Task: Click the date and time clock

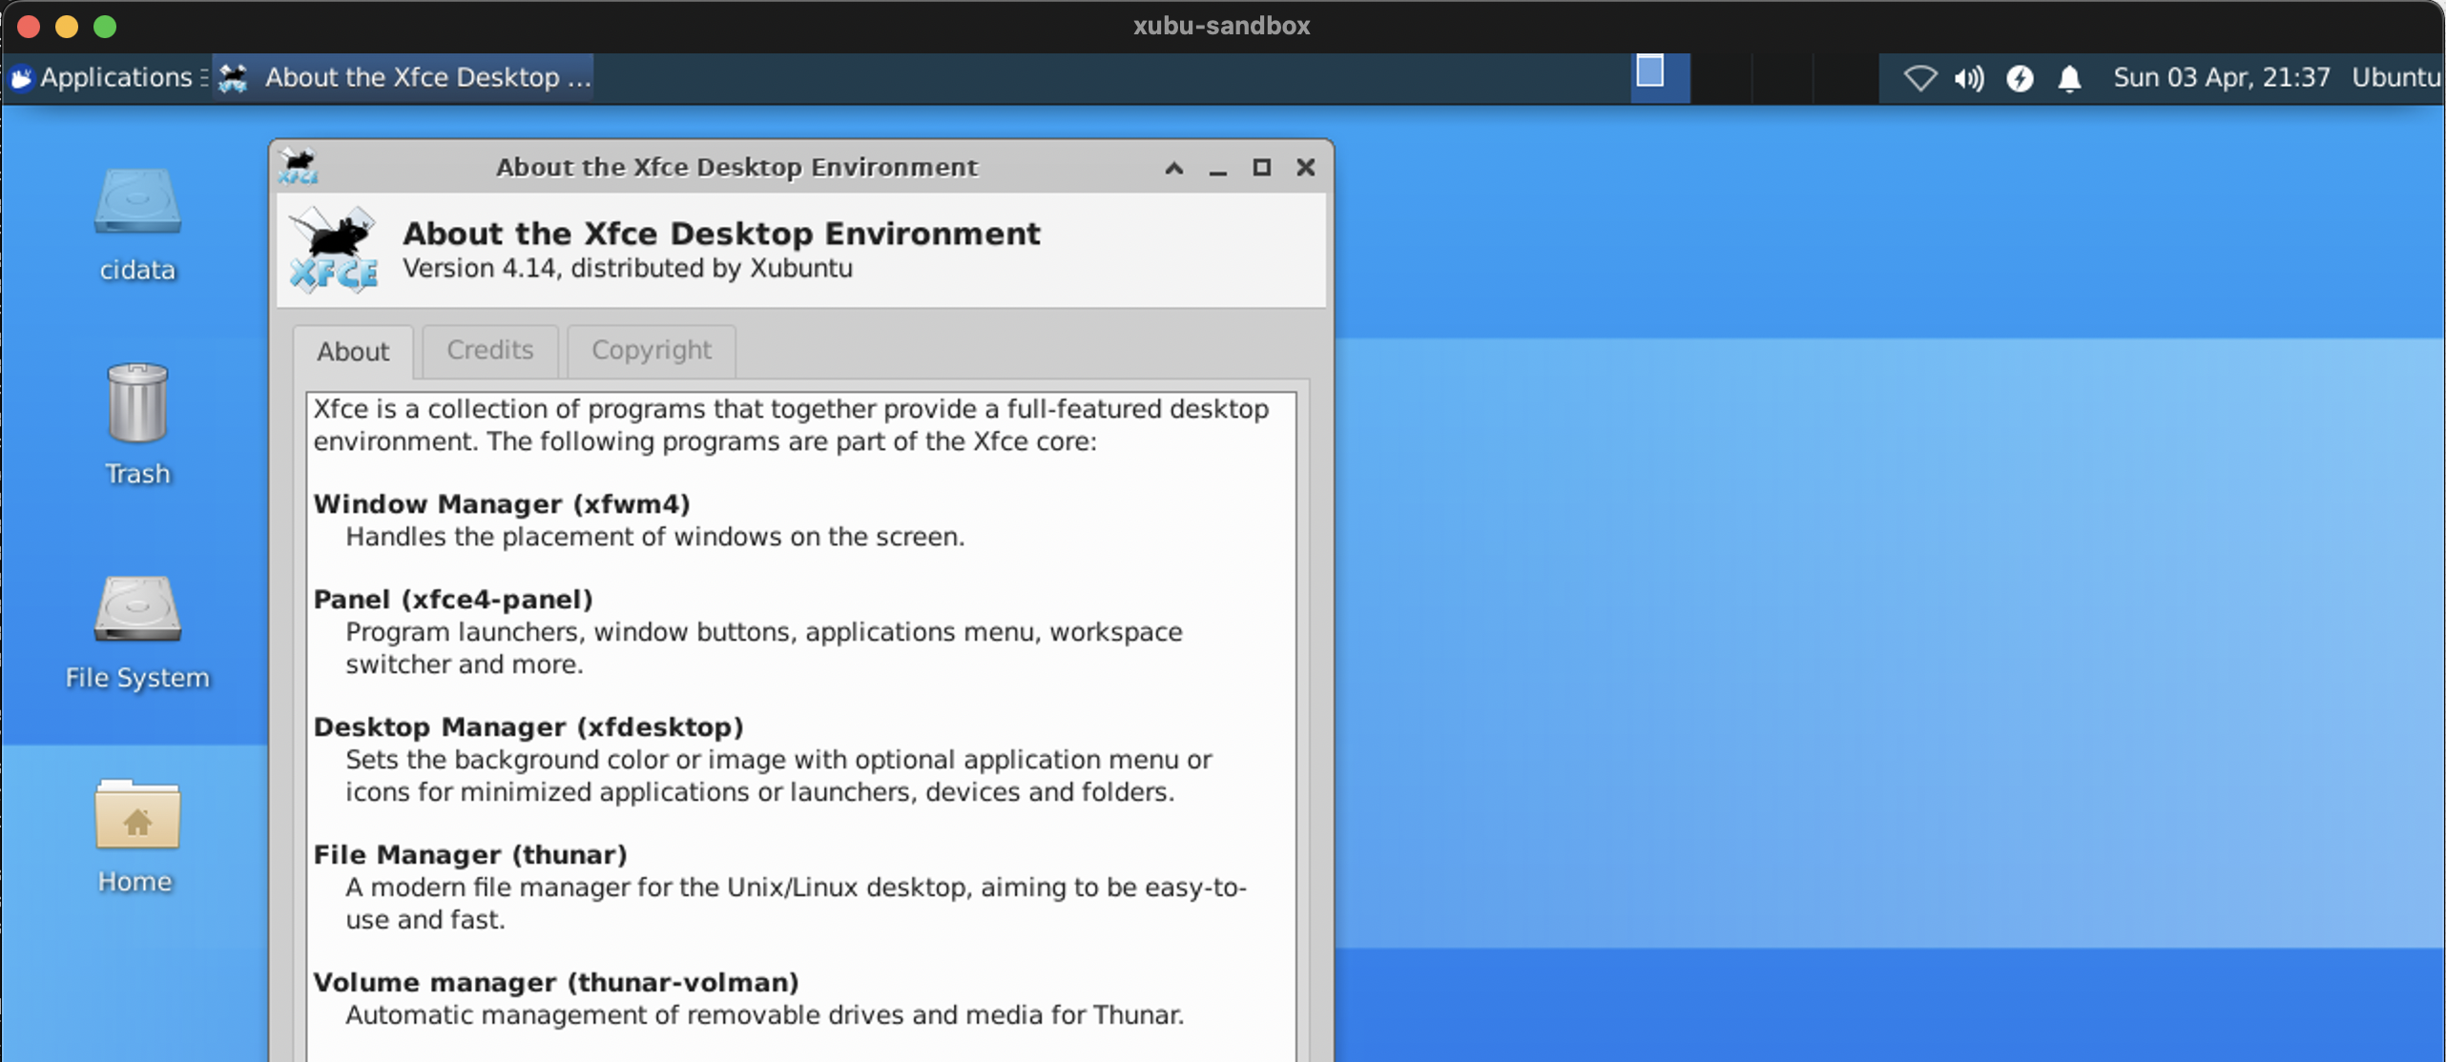Action: [x=2222, y=77]
